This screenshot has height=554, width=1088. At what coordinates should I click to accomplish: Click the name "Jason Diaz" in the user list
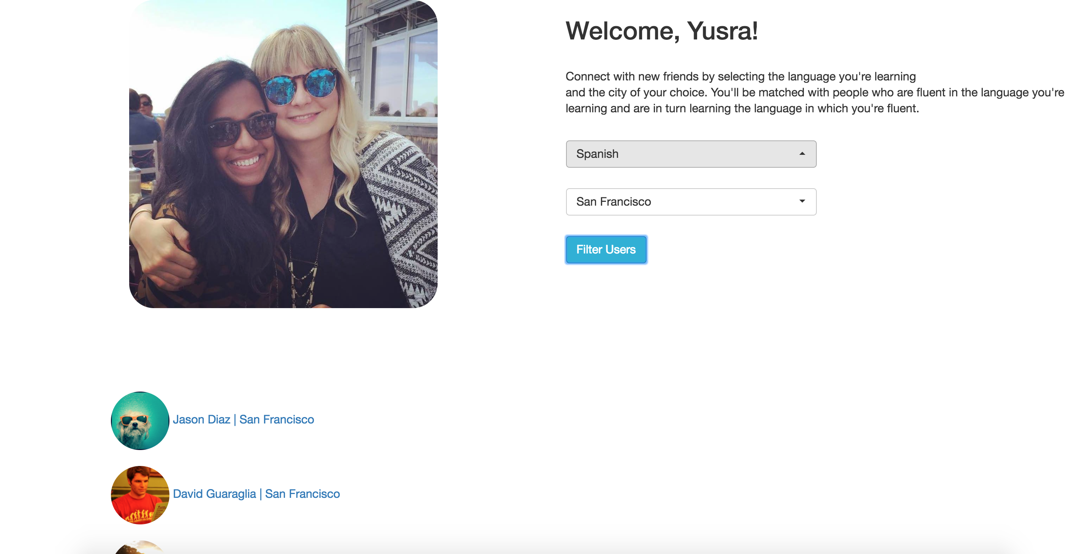201,419
